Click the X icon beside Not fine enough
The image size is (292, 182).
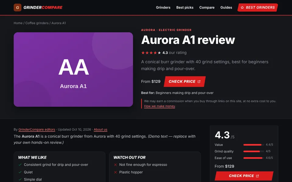click(116, 165)
